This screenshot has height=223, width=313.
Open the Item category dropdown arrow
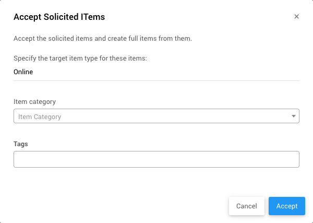coord(294,116)
